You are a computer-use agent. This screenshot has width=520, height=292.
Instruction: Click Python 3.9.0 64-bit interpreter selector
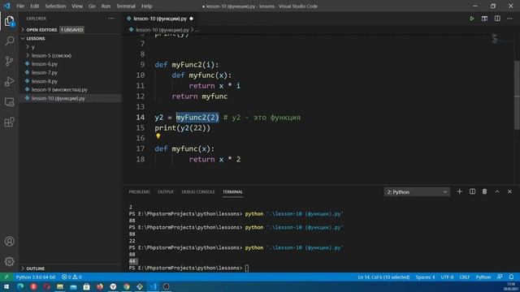[x=36, y=277]
